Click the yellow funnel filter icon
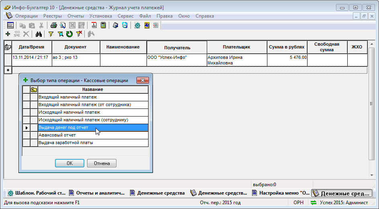Screen dimensions: 379x209 [51, 34]
